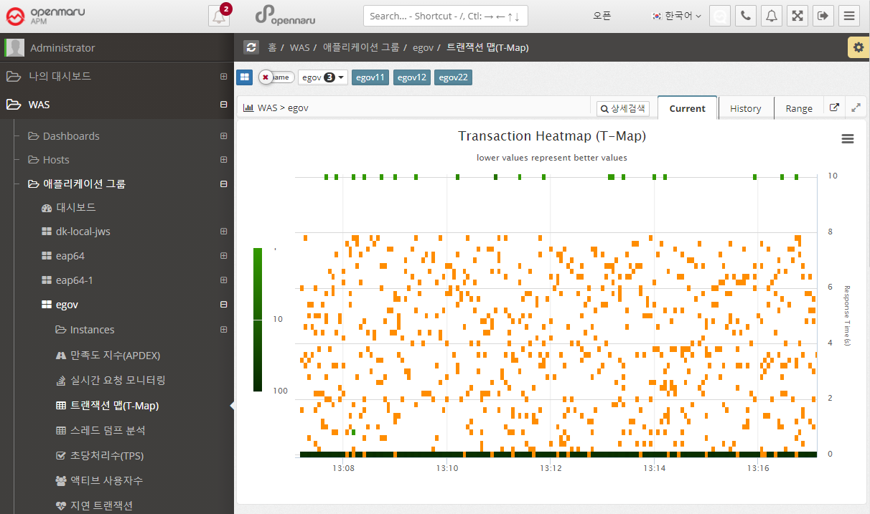Click the WAS breadcrumb link
Screen dimensions: 870x514
tap(299, 47)
